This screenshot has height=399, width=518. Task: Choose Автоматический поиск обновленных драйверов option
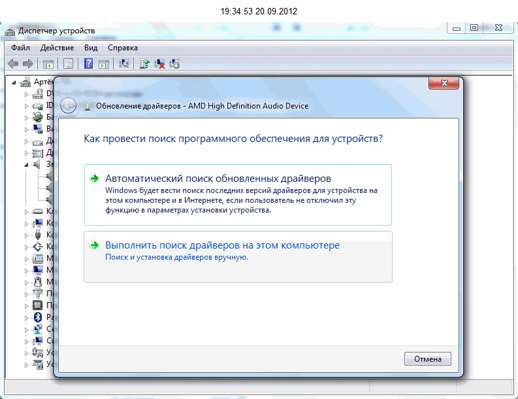(238, 195)
